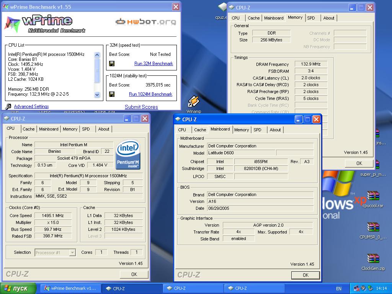
Task: Switch to CPU tab in the Mainboard window
Action: [182, 130]
